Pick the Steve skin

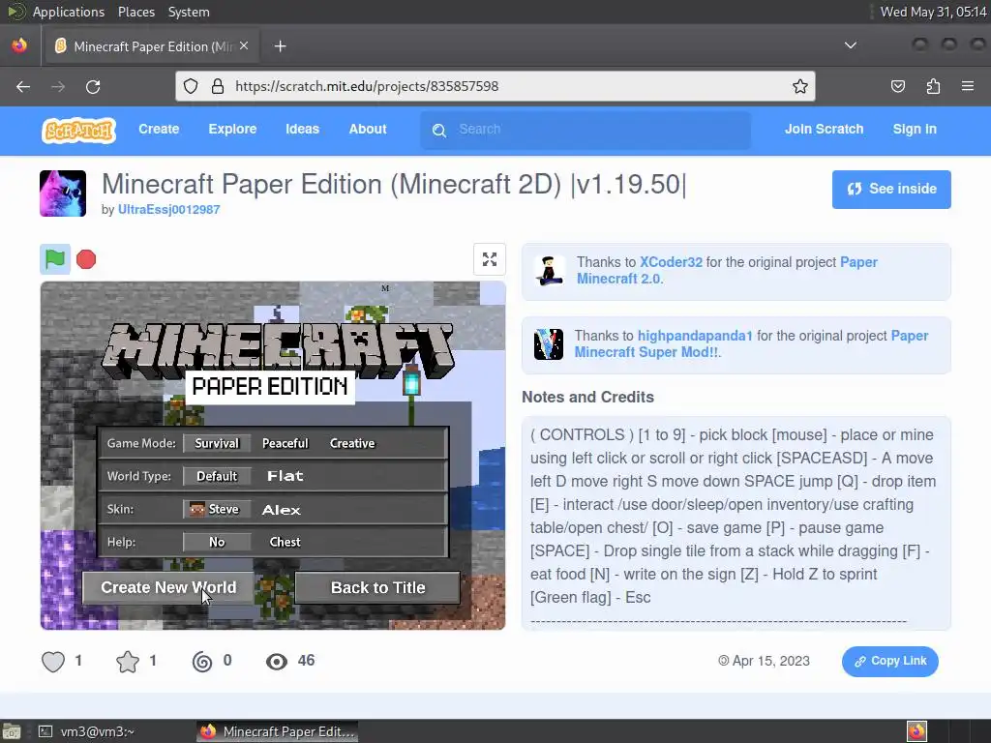pyautogui.click(x=217, y=509)
